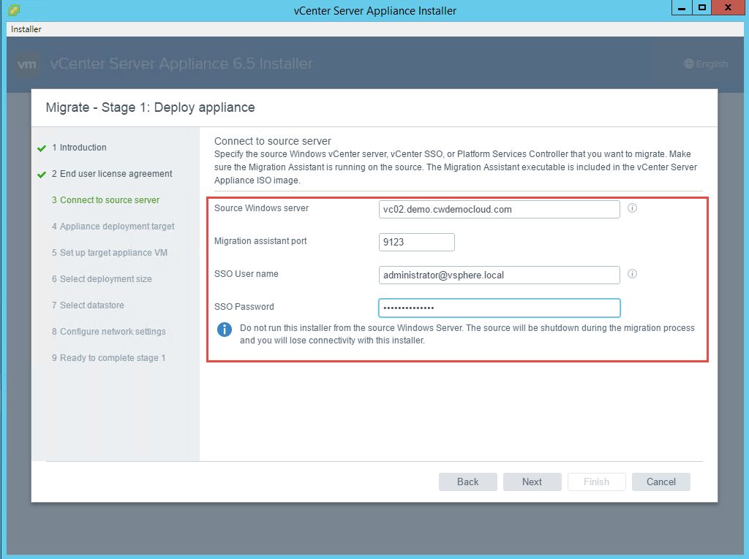Select step 2 End user license agreement
The image size is (749, 559).
[x=112, y=174]
